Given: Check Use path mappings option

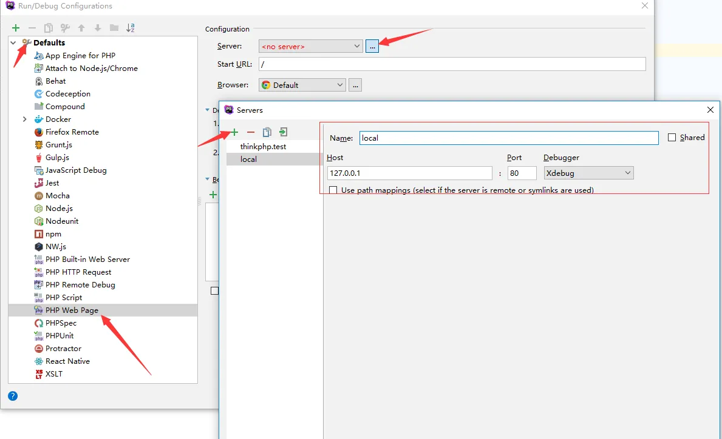Looking at the screenshot, I should coord(333,190).
